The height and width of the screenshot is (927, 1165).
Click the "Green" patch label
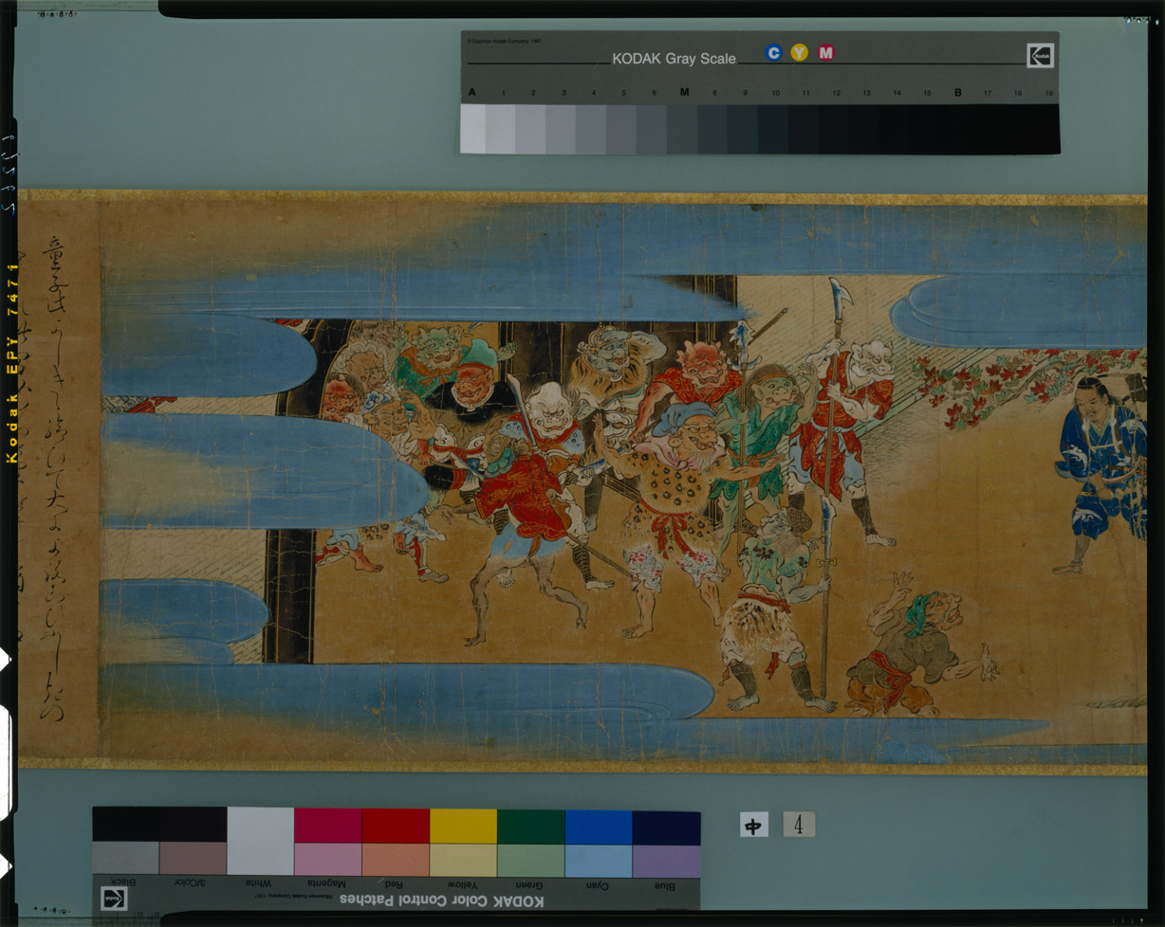(x=529, y=885)
